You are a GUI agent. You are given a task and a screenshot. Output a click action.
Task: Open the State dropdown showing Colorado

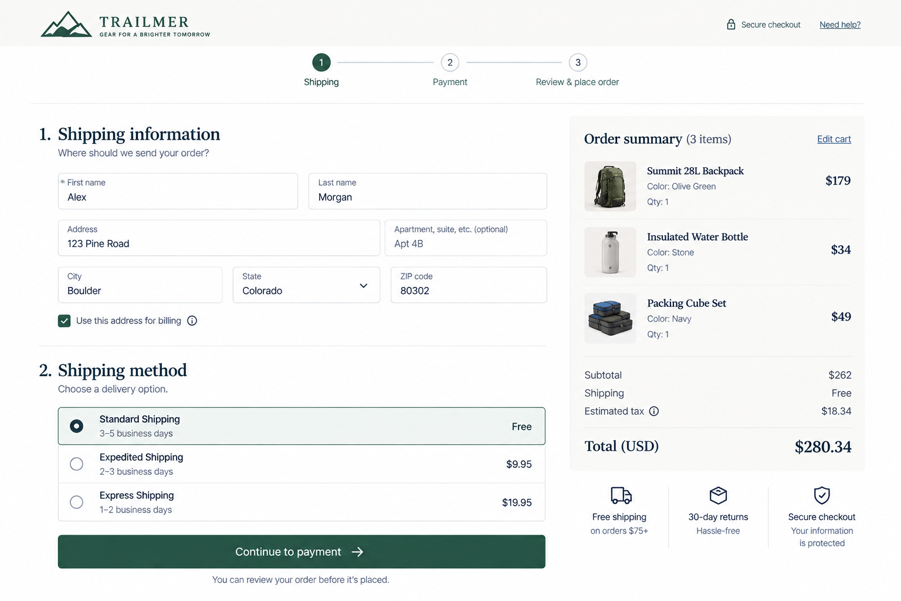click(x=306, y=285)
